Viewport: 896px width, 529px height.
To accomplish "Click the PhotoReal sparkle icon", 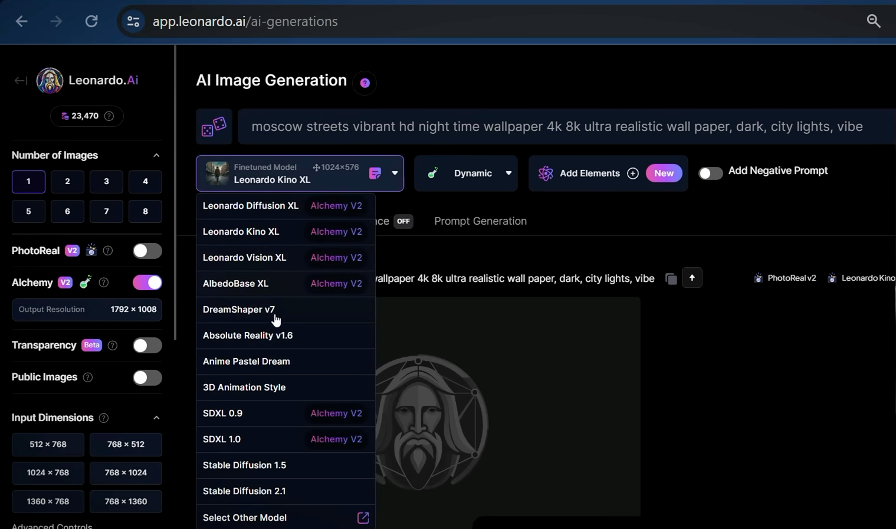I will pos(91,251).
